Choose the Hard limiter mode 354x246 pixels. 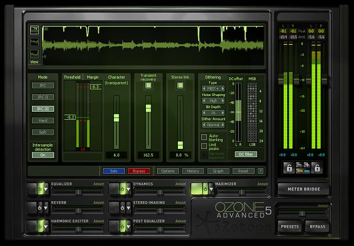43,120
